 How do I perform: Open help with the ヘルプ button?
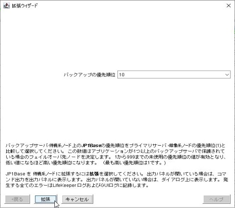(x=217, y=199)
